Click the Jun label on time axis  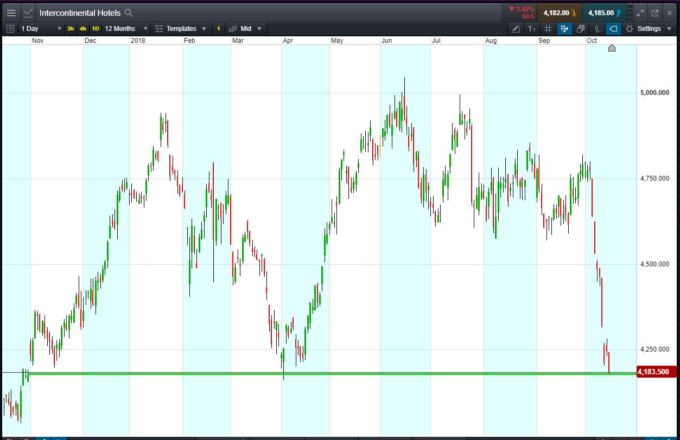tap(387, 41)
